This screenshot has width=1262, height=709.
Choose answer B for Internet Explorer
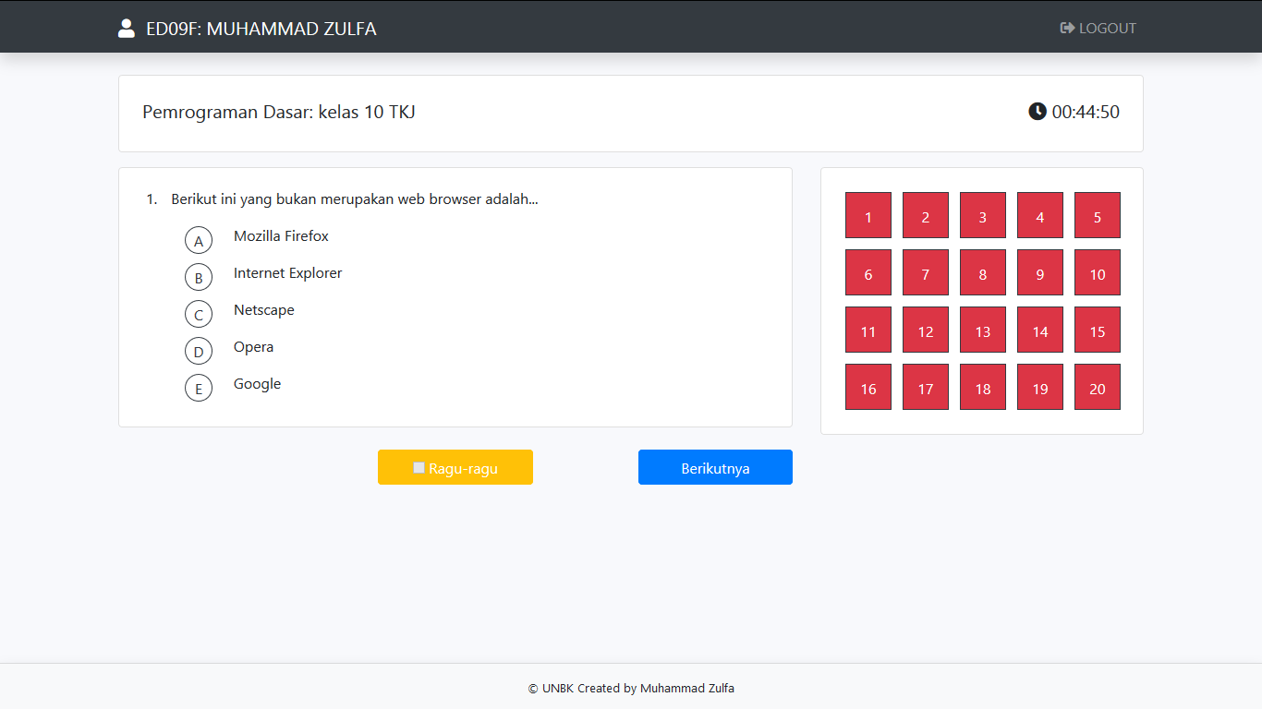(199, 278)
